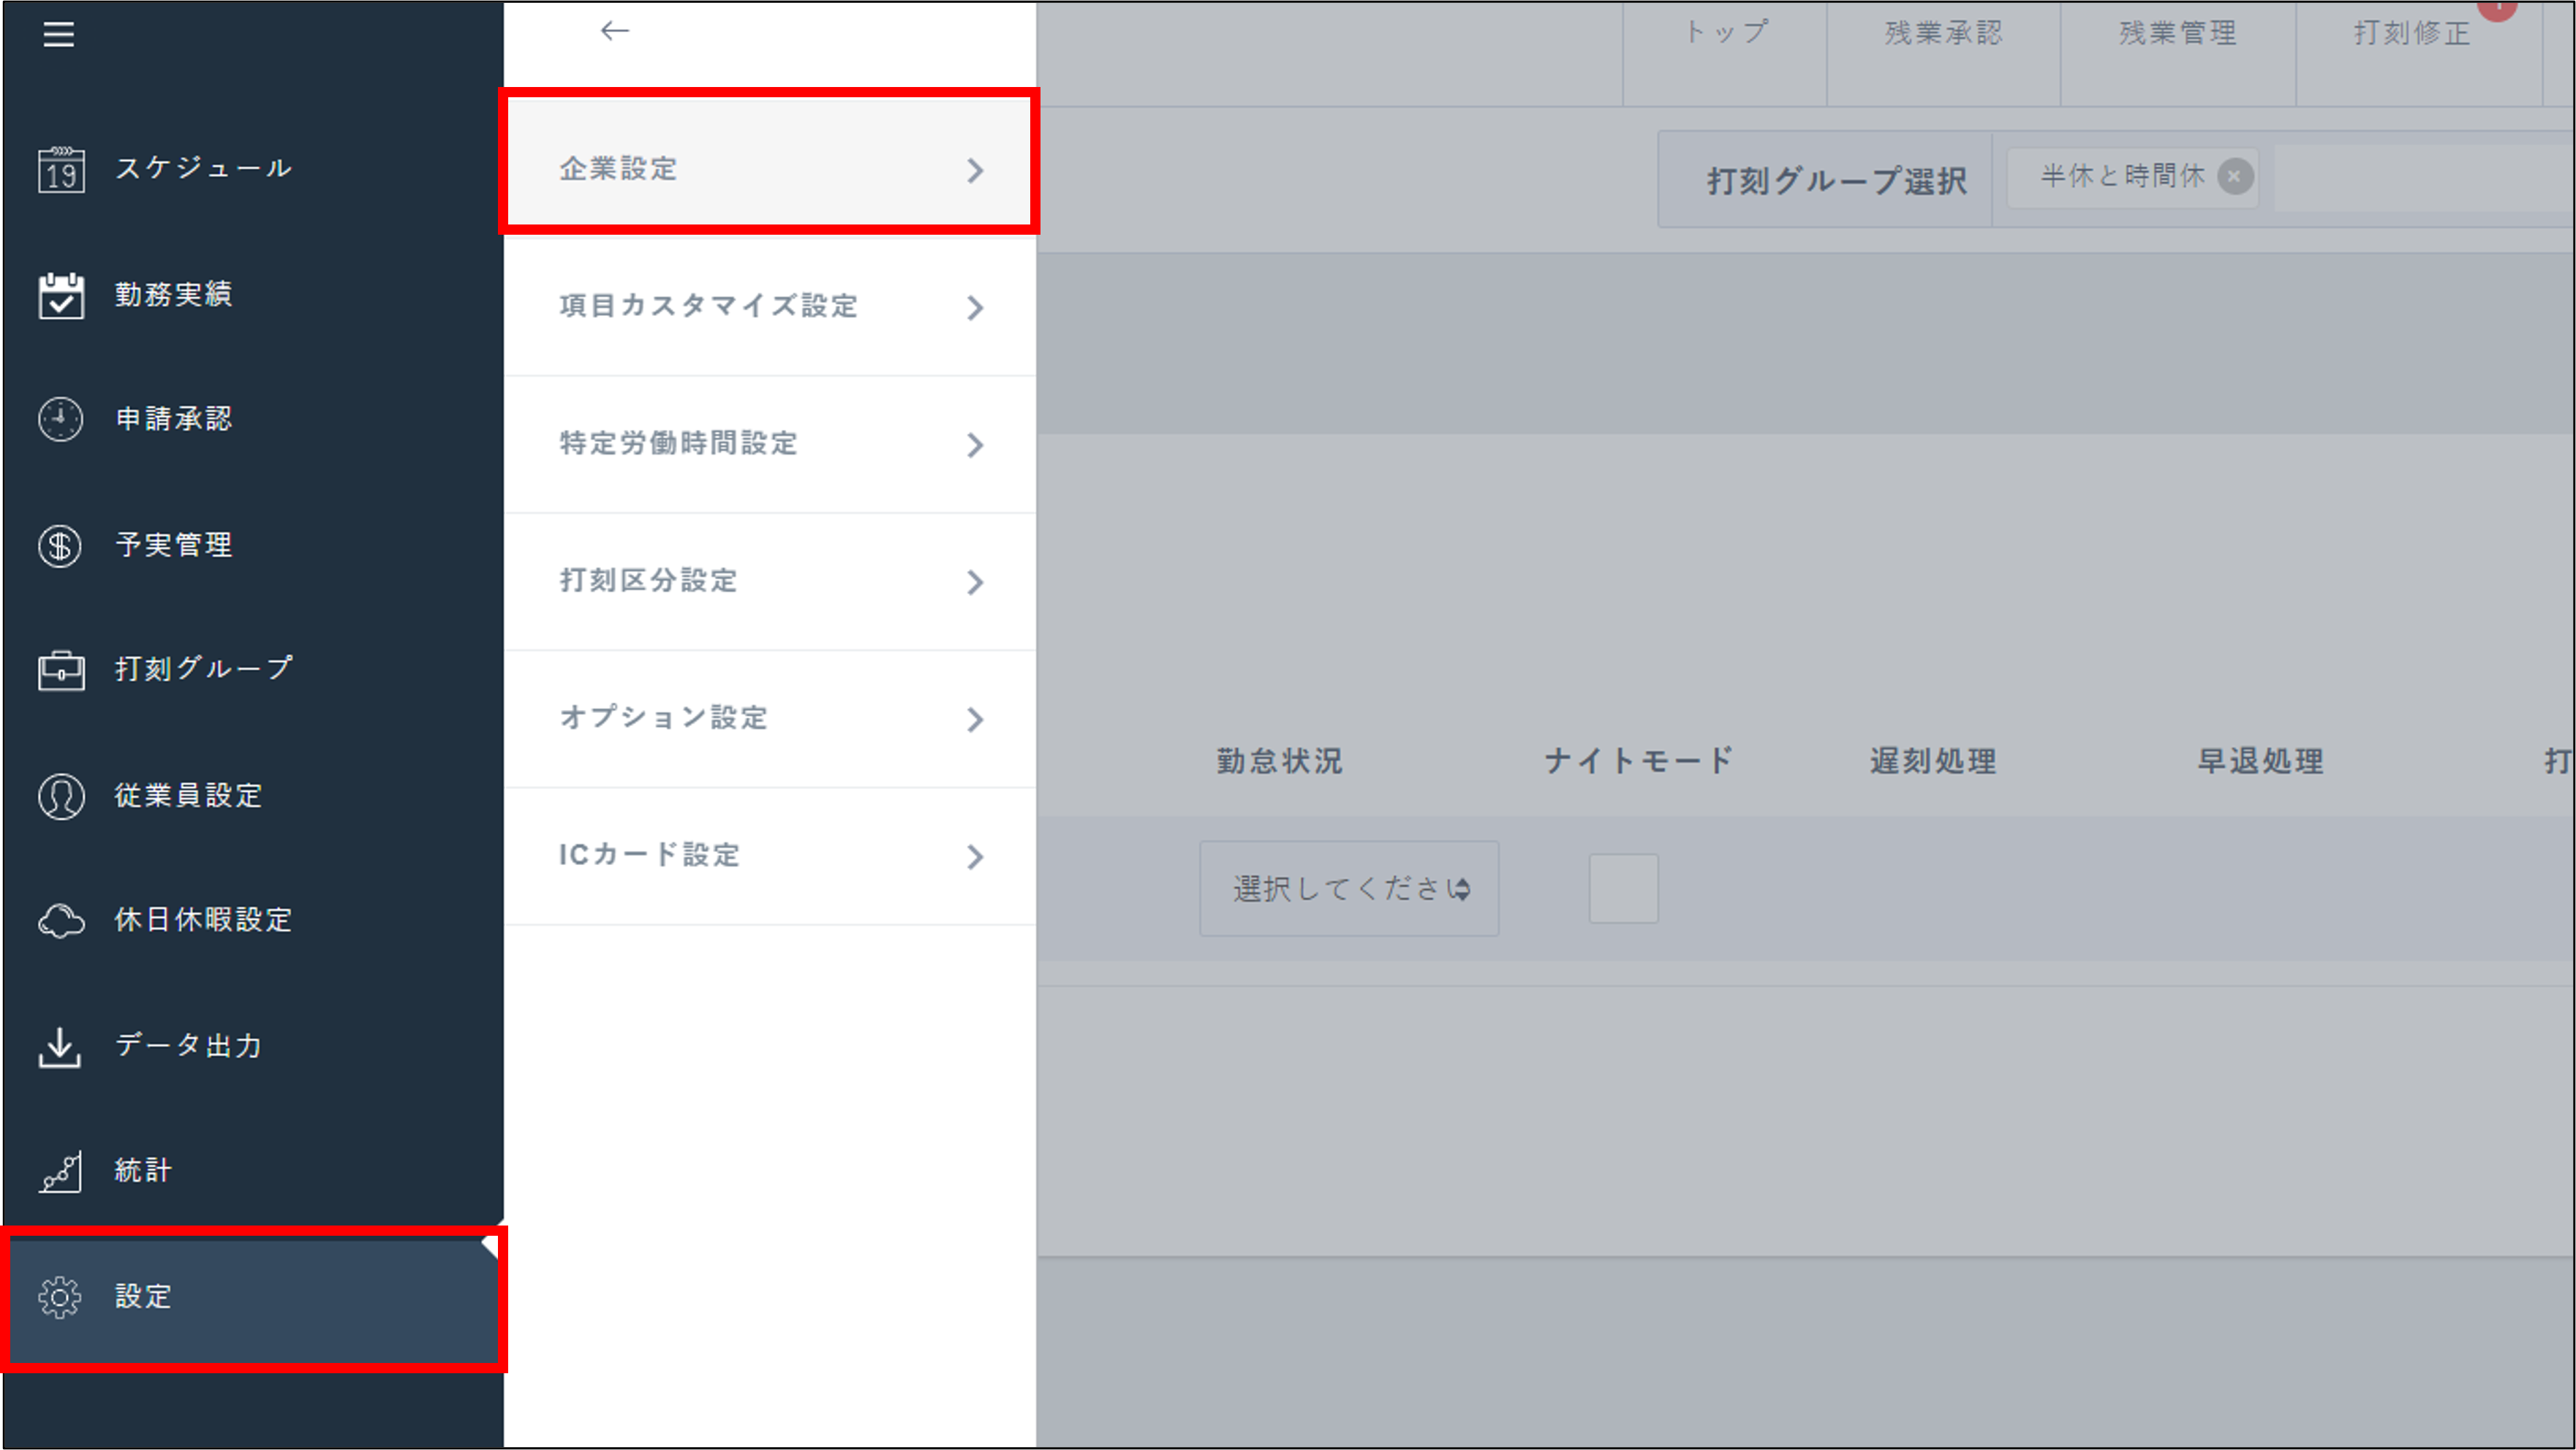Expand 項目カスタマイズ設定 chevron

975,307
